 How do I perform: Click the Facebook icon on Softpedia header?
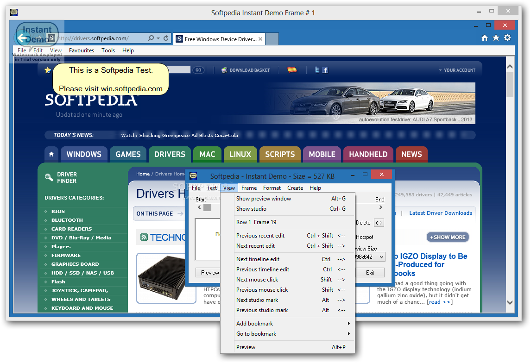(325, 70)
